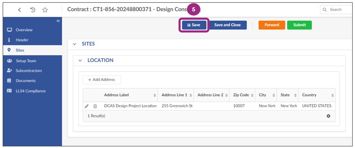
Task: Click the green Submit button
Action: pyautogui.click(x=299, y=25)
